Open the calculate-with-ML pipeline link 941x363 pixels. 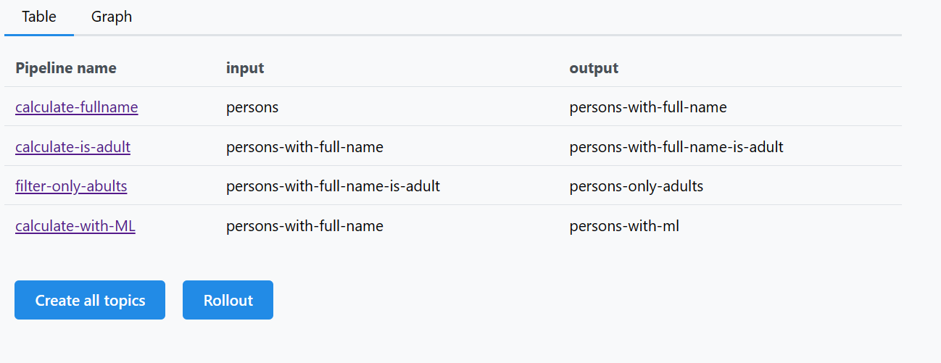pyautogui.click(x=75, y=226)
